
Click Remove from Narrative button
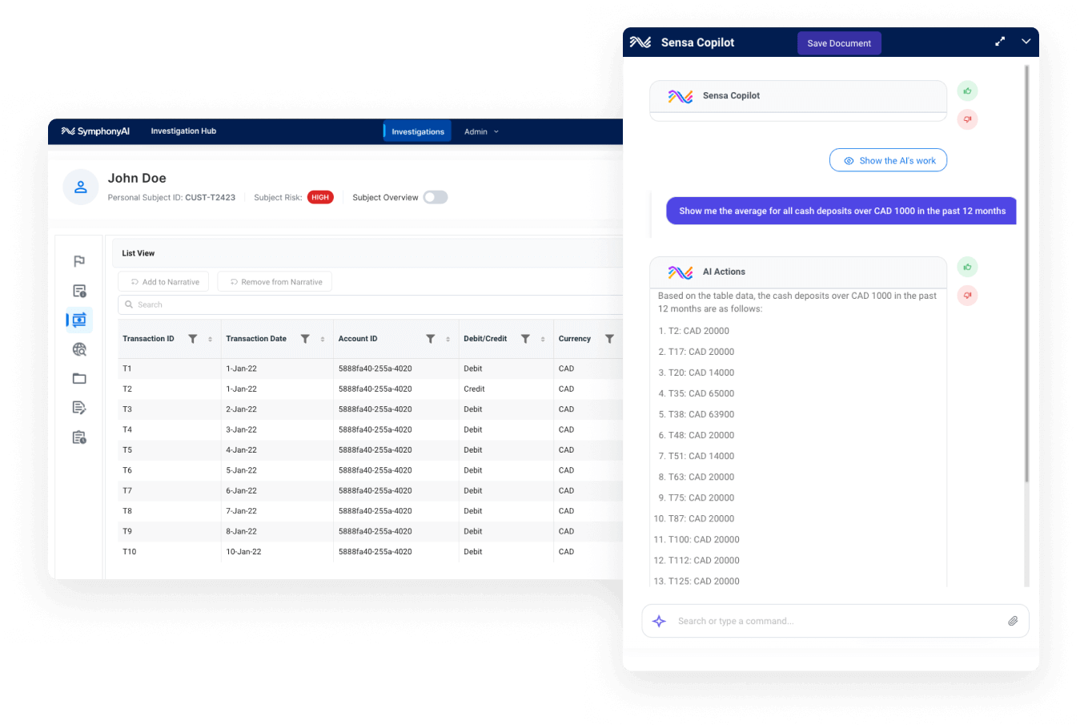pos(275,282)
